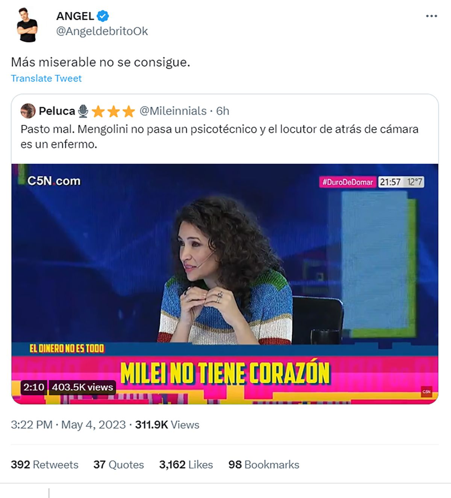View the 37 Quotes list
The height and width of the screenshot is (498, 451).
(x=119, y=465)
